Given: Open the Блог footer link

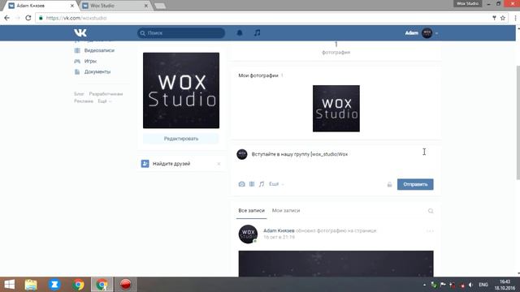Looking at the screenshot, I should [x=79, y=94].
